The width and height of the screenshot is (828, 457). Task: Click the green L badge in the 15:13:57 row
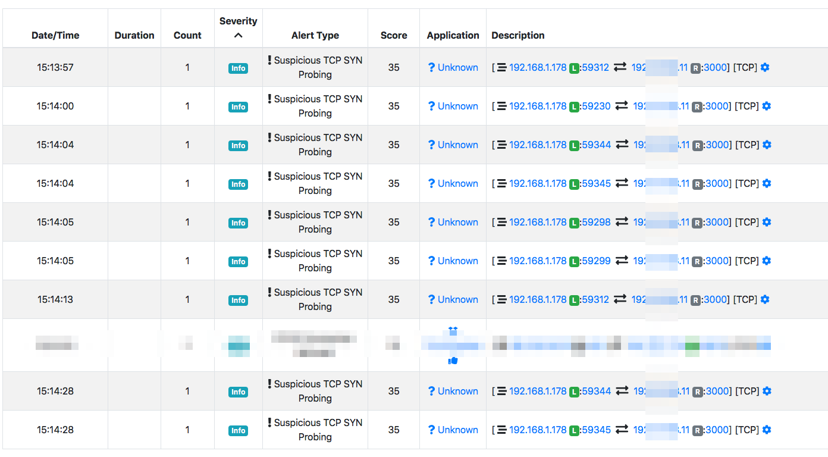tap(574, 68)
